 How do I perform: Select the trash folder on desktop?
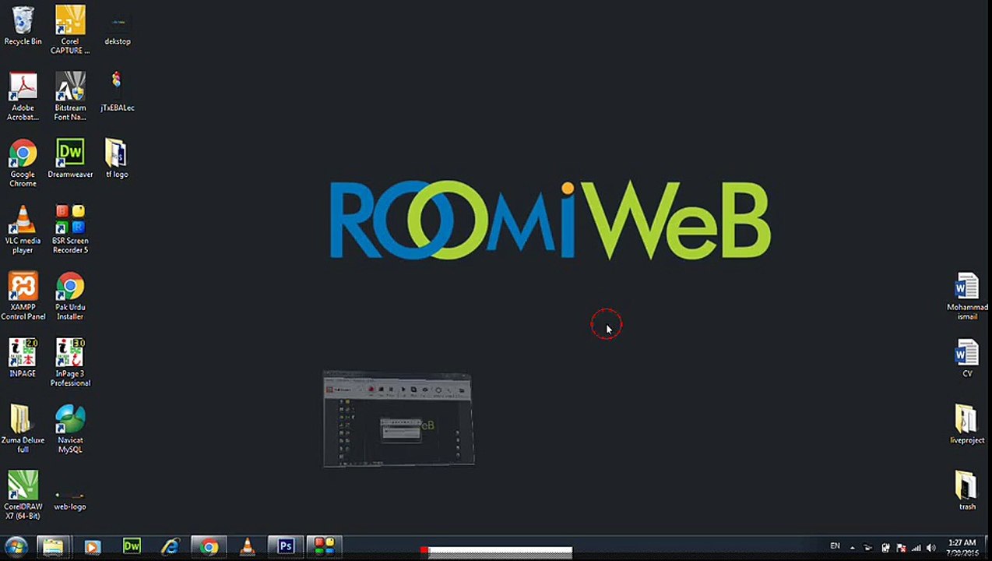(x=967, y=491)
